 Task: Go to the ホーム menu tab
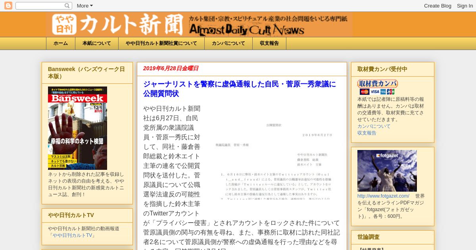(x=61, y=43)
